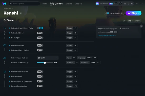The height and width of the screenshot is (96, 145).
Task: Enable Instant Material Production toggle
Action: click(40, 81)
